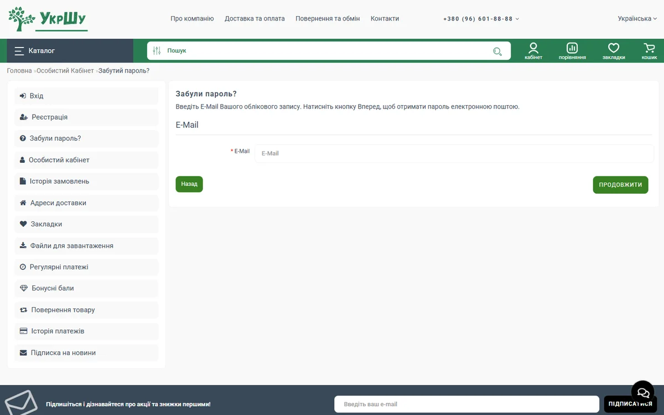Open Повернення та обмін page
The height and width of the screenshot is (415, 664).
(x=328, y=19)
